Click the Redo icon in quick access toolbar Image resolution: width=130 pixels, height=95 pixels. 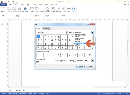pos(13,2)
